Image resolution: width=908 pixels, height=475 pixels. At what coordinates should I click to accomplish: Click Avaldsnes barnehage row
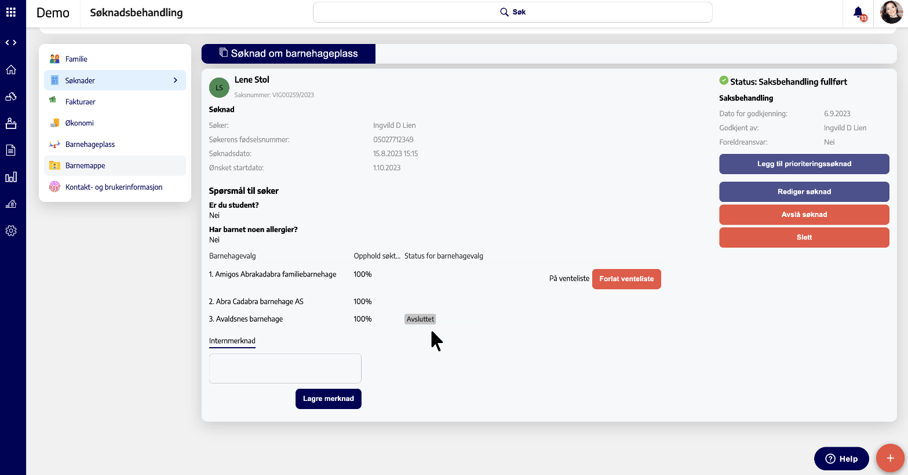pos(246,319)
